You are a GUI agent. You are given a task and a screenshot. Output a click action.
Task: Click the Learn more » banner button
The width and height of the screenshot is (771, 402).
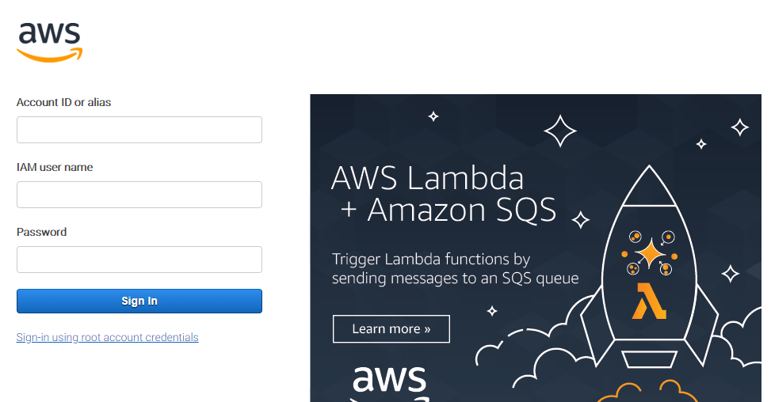pos(391,329)
